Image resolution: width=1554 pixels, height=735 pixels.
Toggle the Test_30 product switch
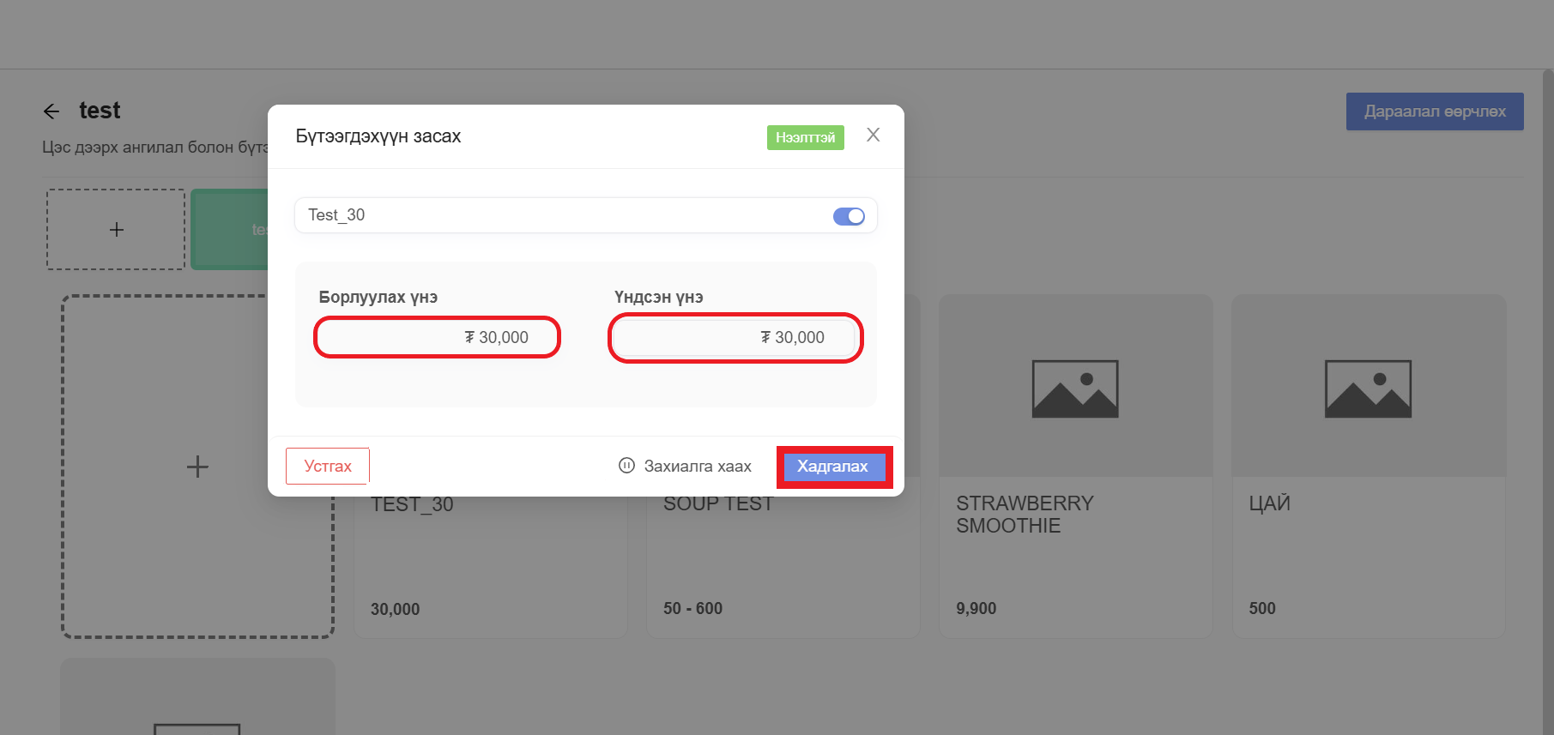[848, 216]
